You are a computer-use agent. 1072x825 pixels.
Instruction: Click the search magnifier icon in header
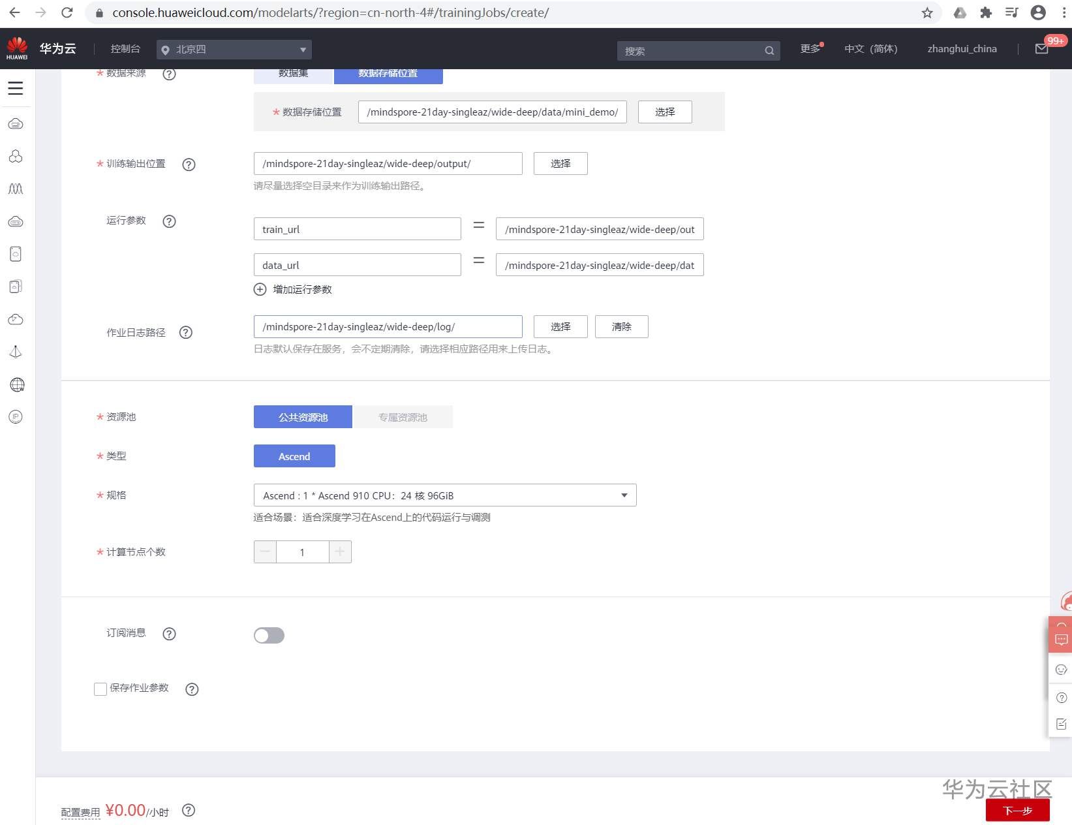tap(769, 51)
